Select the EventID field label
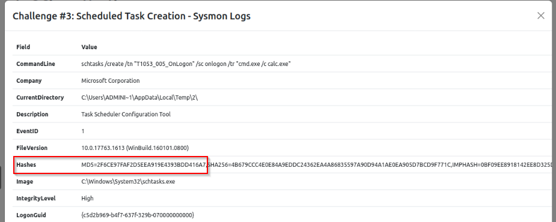 click(x=27, y=131)
